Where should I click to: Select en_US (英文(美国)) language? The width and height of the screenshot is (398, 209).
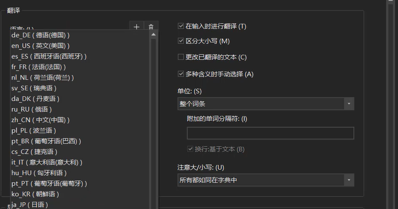click(80, 46)
